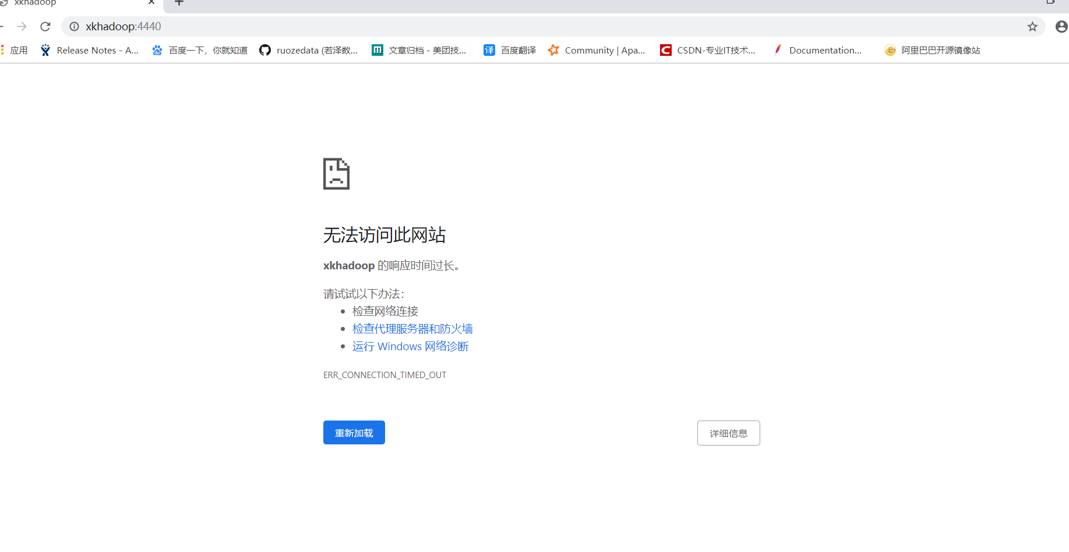Bookmark this page with the star icon
The width and height of the screenshot is (1069, 552).
(1032, 26)
